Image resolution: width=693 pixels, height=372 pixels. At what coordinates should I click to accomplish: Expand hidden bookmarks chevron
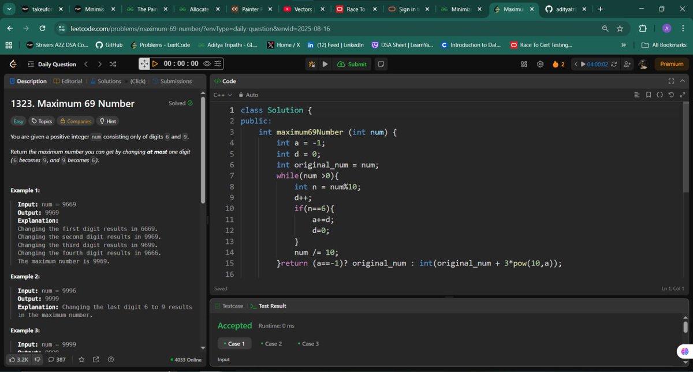pyautogui.click(x=623, y=45)
